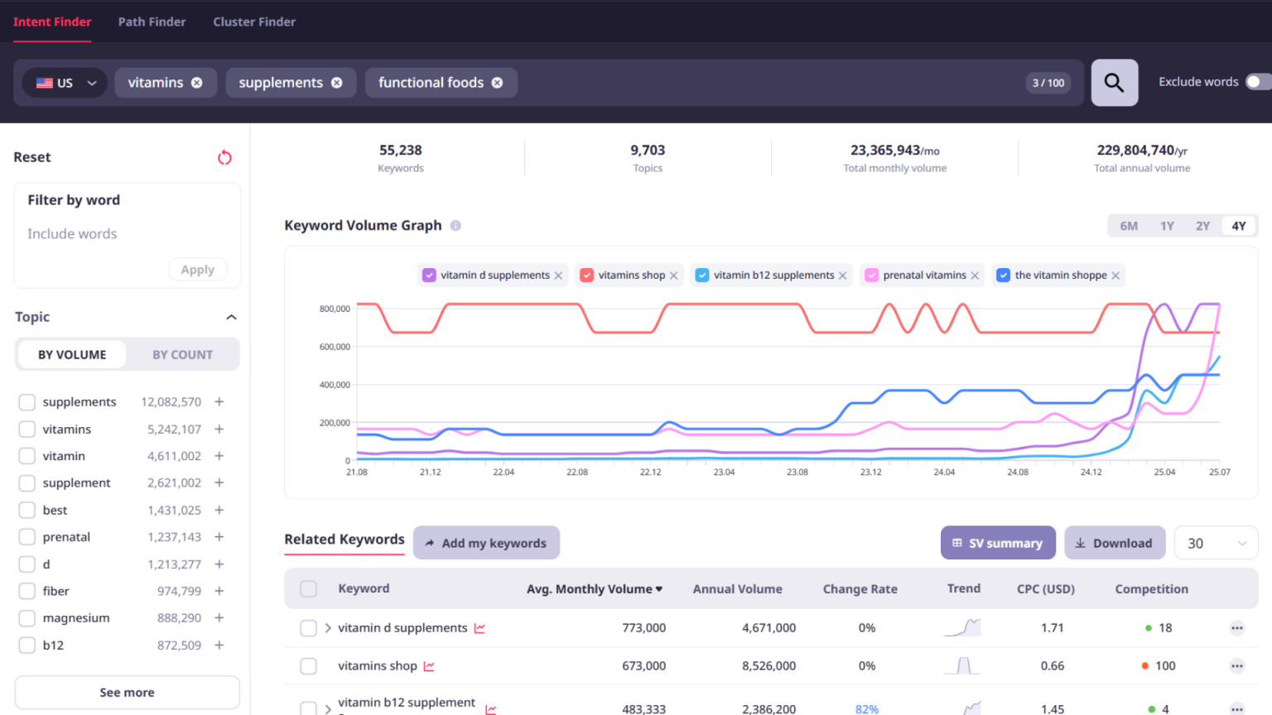Switch to the Path Finder tab
The image size is (1272, 715).
coord(152,22)
